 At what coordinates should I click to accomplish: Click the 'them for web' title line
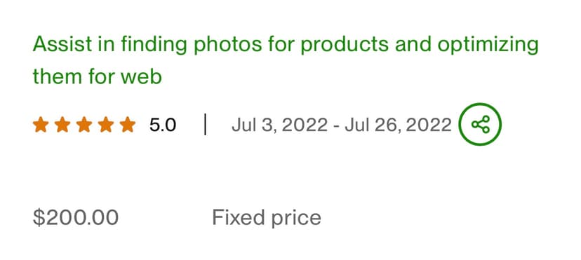[x=98, y=77]
